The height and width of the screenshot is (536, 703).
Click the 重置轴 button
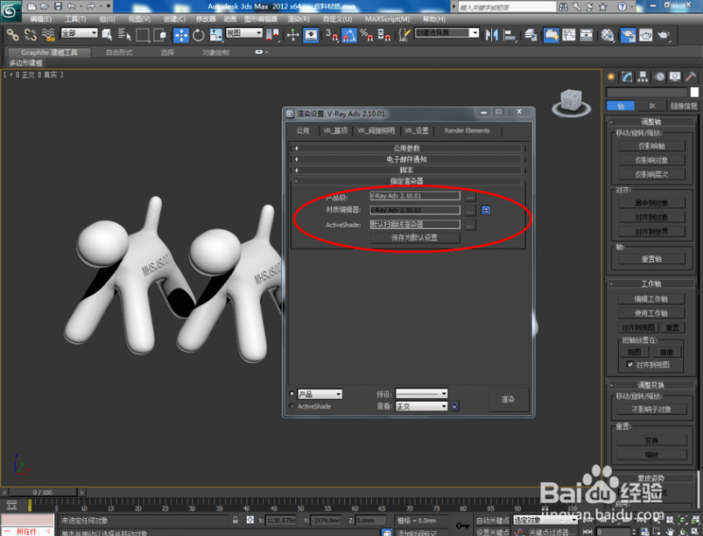(x=652, y=258)
